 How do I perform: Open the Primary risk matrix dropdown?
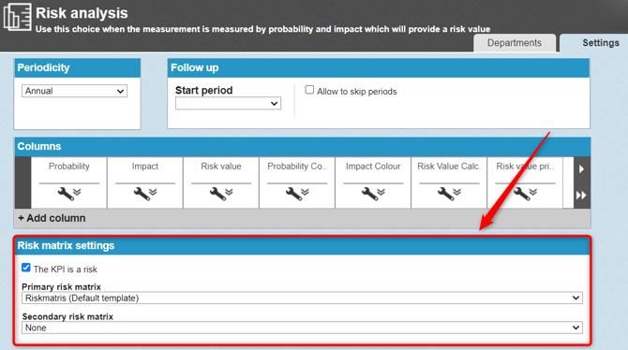click(x=302, y=298)
